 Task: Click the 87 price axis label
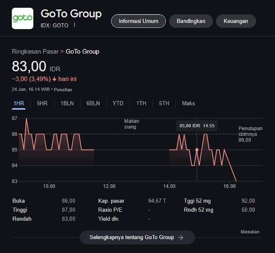click(x=15, y=118)
